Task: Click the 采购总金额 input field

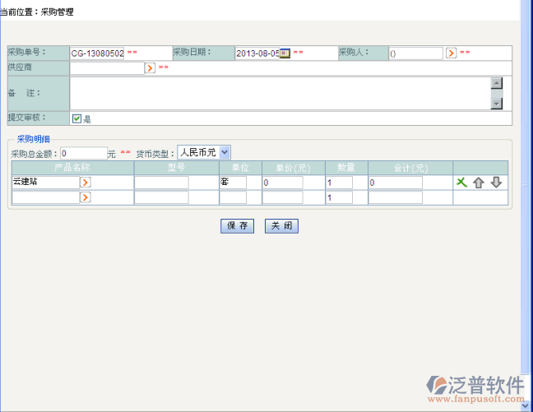Action: click(84, 153)
